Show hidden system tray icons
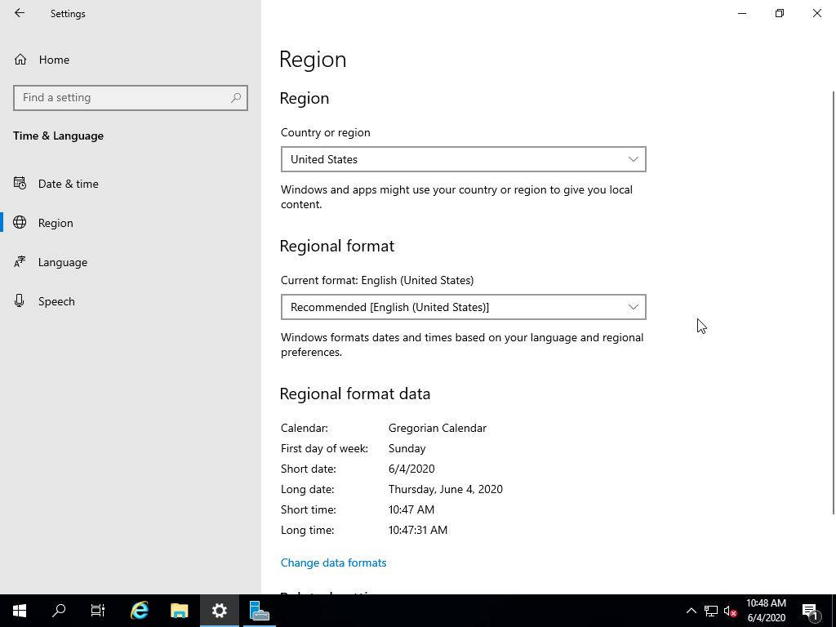 (x=691, y=611)
